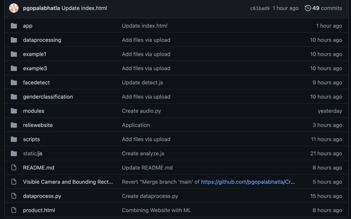This screenshot has height=219, width=351.
Task: Open the github.com/pgopalabhatla URL in commit message
Action: (x=248, y=182)
